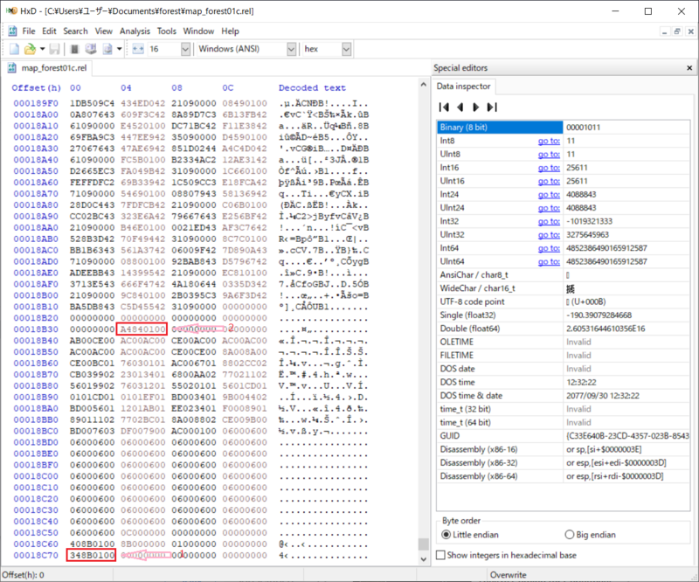The image size is (699, 582).
Task: Select the Binary (8 bit) row
Action: click(x=563, y=127)
